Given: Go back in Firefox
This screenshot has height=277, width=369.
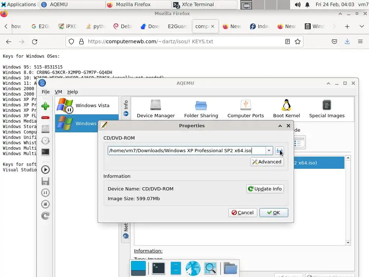Looking at the screenshot, I should (x=9, y=42).
